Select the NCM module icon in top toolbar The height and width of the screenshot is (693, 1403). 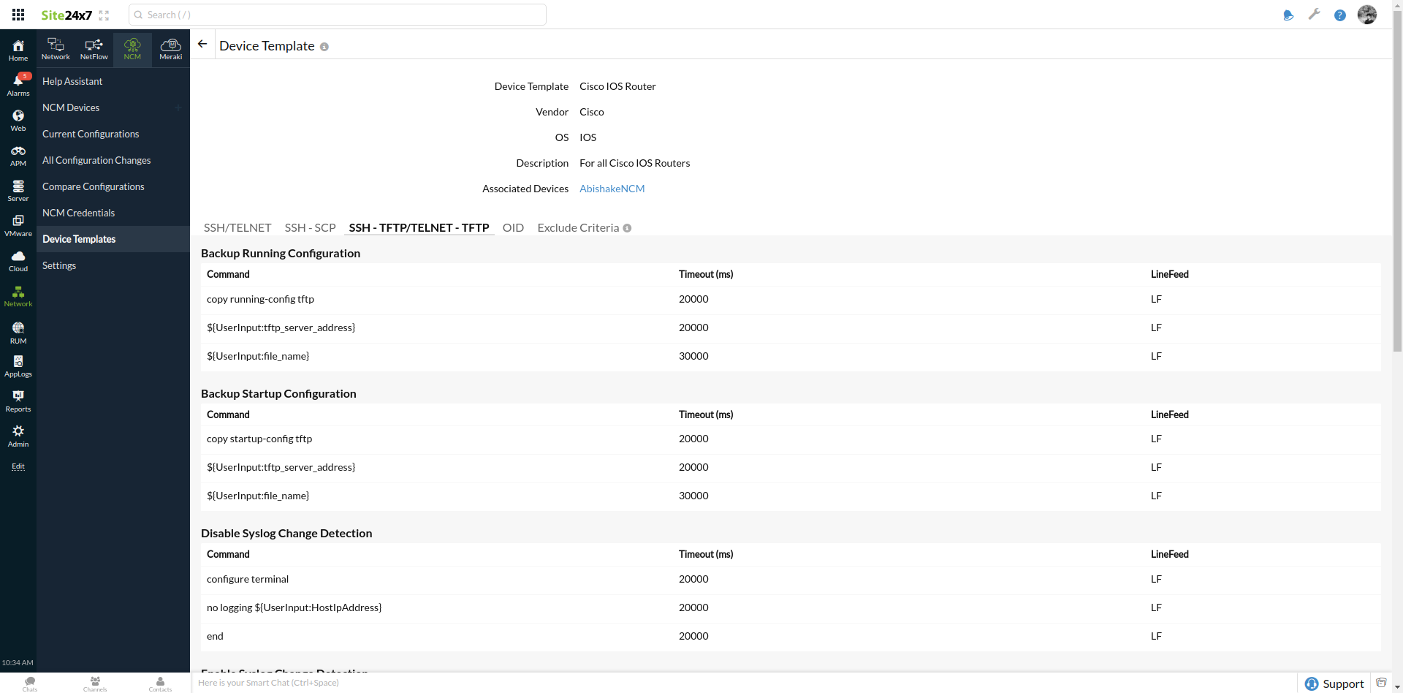coord(132,48)
